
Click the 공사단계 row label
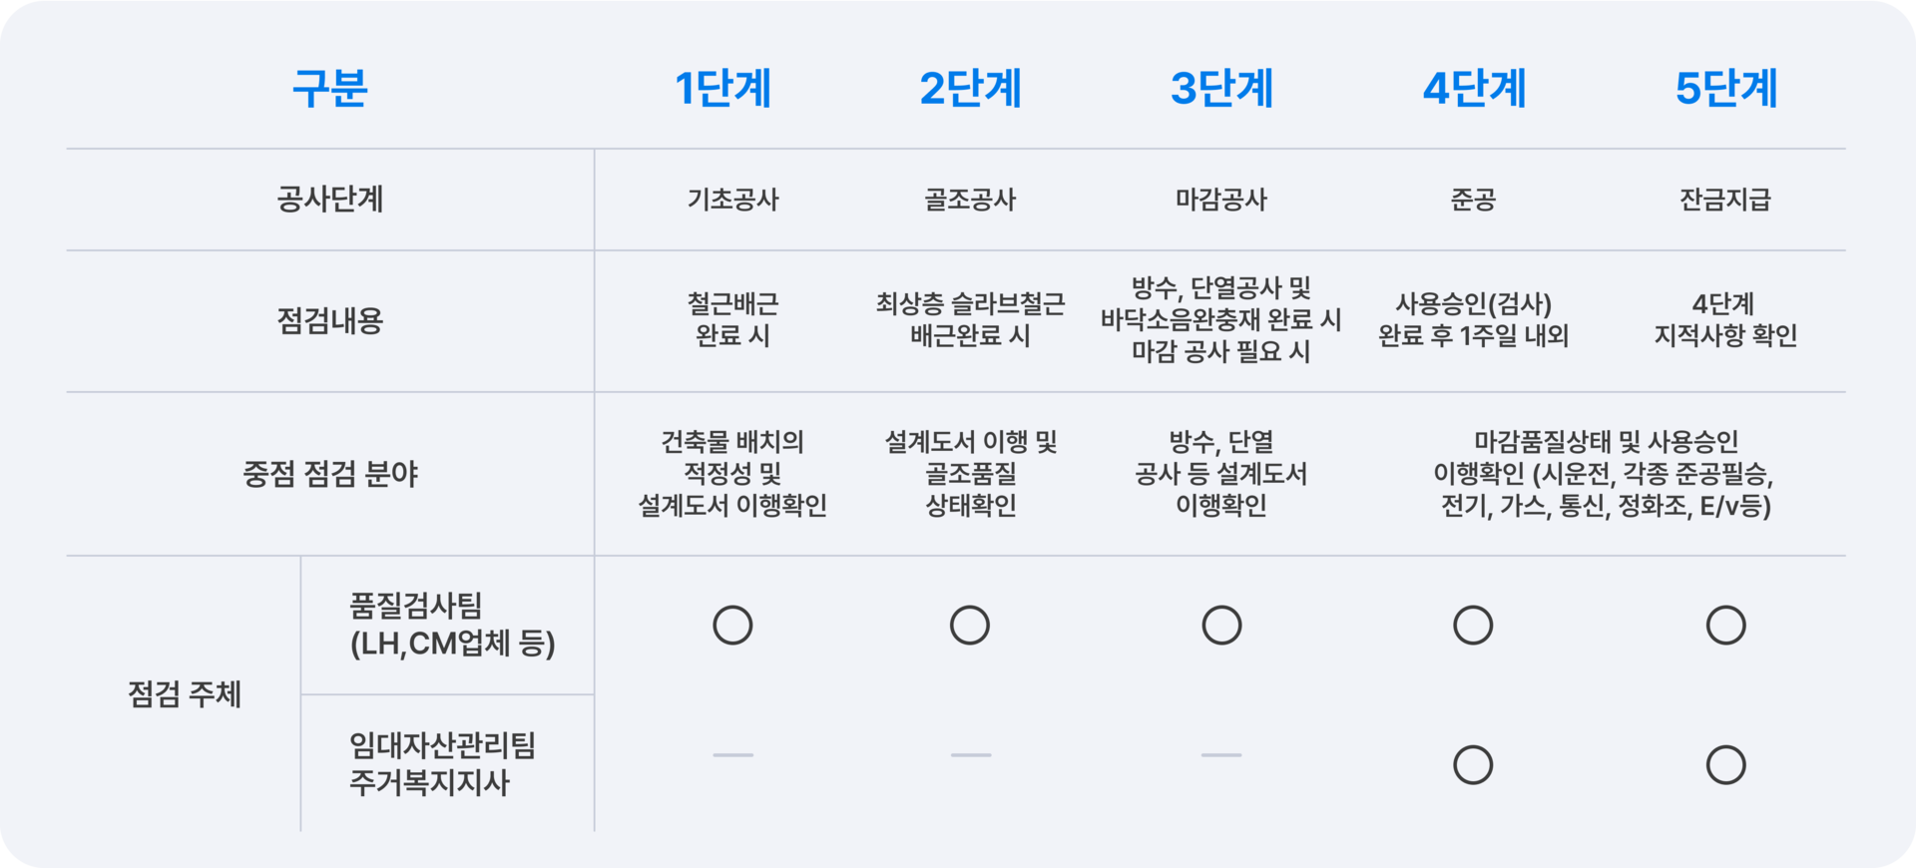tap(330, 200)
